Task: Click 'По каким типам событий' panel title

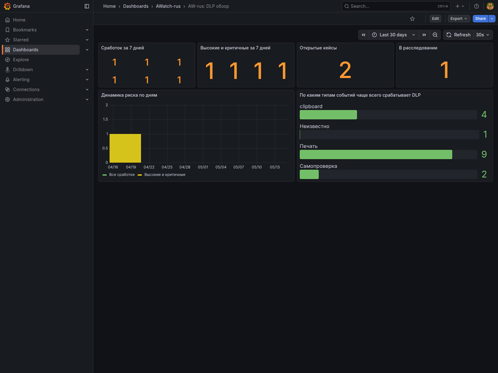Action: tap(360, 95)
